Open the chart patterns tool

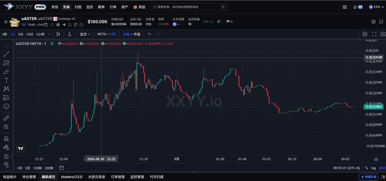[x=6, y=89]
